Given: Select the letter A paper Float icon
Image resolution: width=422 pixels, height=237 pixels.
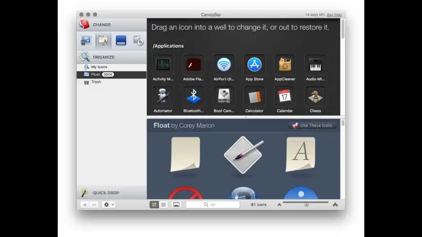Looking at the screenshot, I should pyautogui.click(x=301, y=154).
